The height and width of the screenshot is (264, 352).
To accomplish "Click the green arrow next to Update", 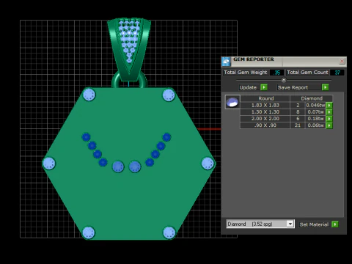I will click(x=264, y=87).
